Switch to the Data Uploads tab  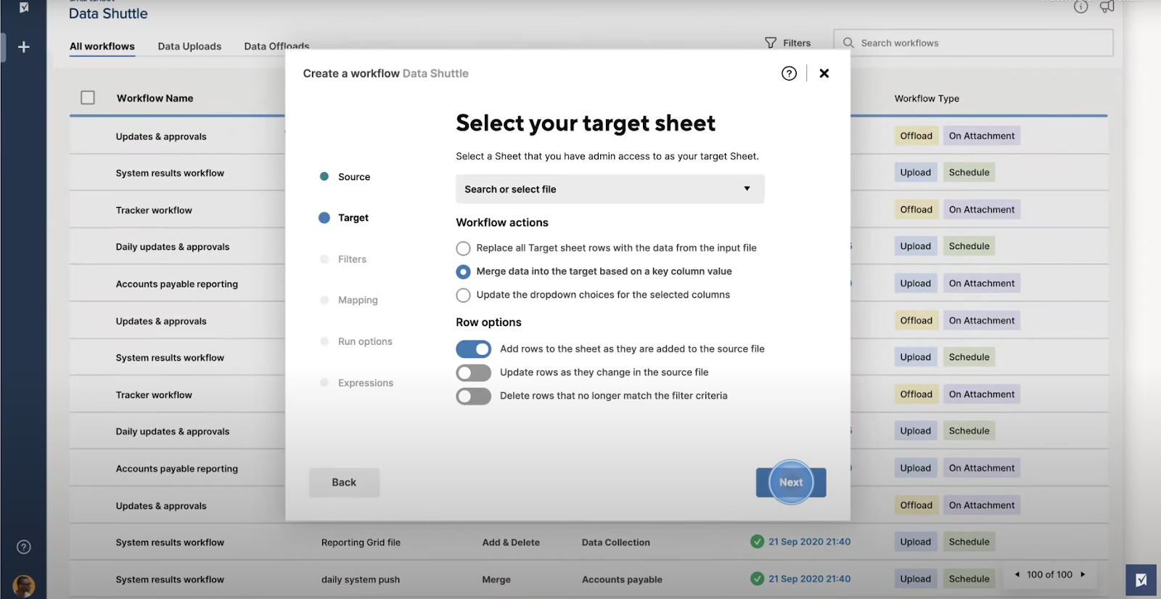(189, 46)
